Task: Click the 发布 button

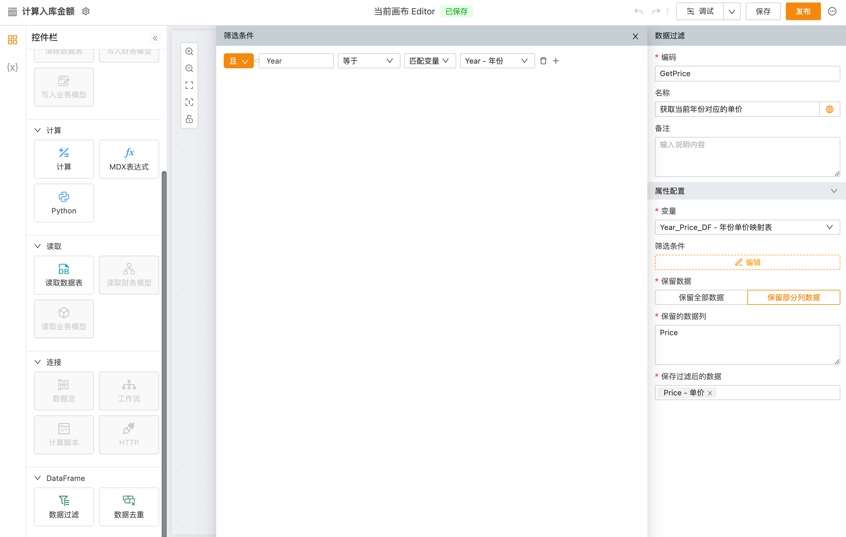Action: [803, 11]
